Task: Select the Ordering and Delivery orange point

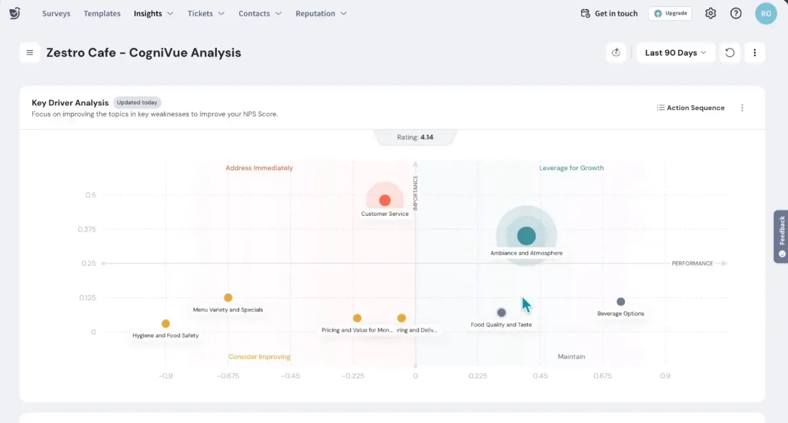Action: [401, 318]
